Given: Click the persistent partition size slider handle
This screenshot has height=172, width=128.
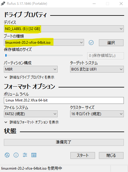Looking at the screenshot, I should coord(6,55).
